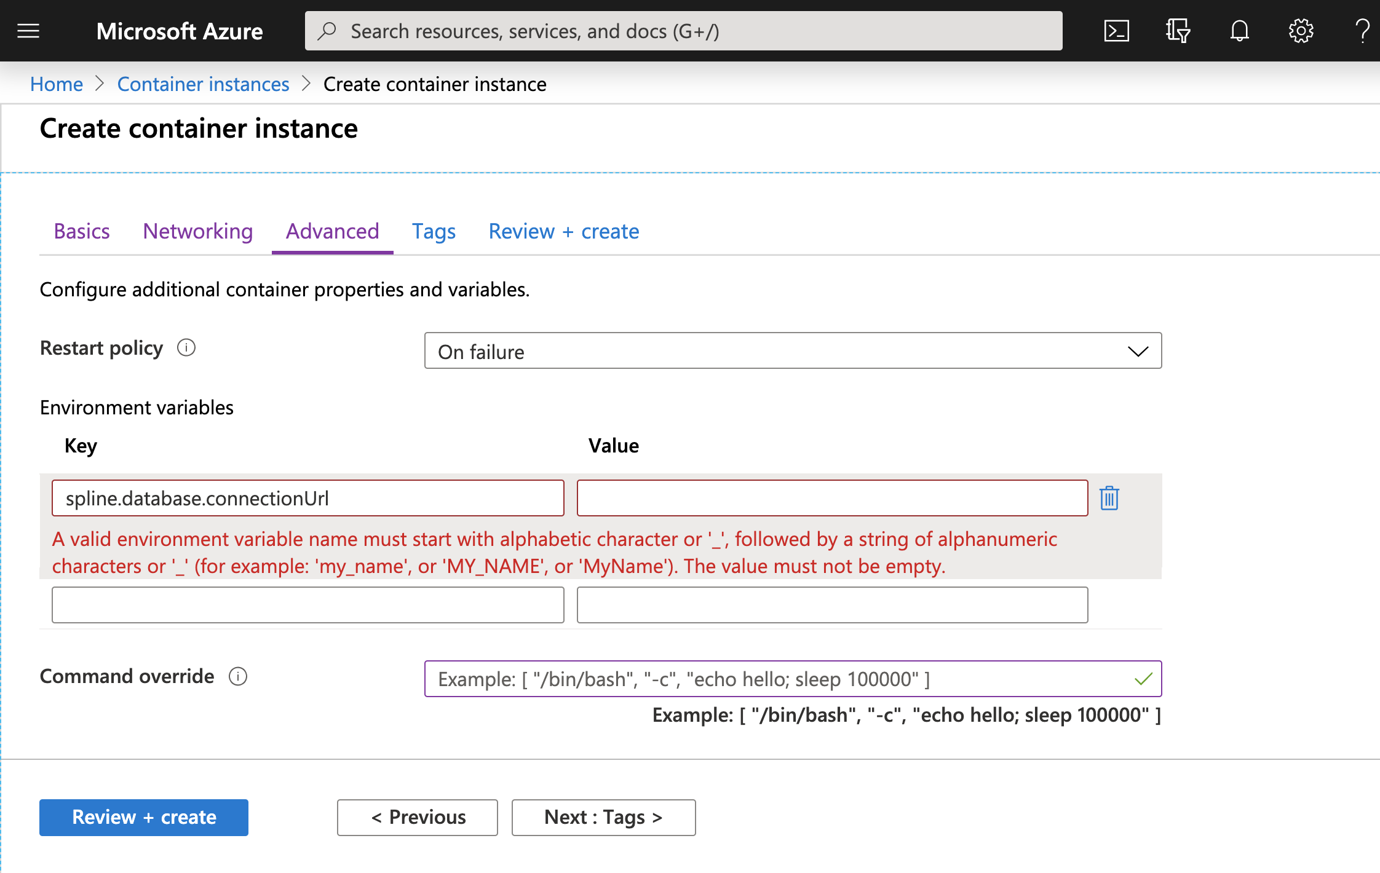Go back using the Previous button
The width and height of the screenshot is (1380, 873).
click(417, 817)
